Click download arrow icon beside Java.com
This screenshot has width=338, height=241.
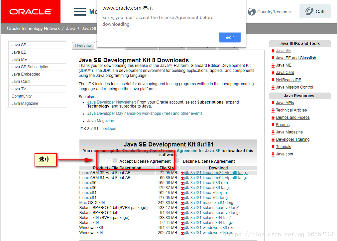point(273,154)
